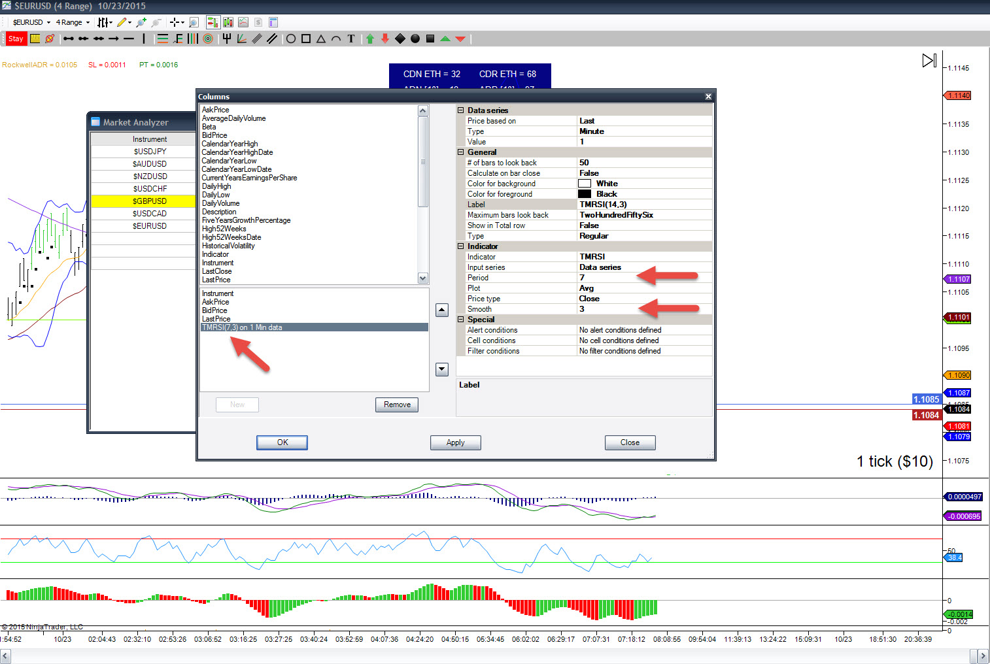Select Indicator in available columns list
Viewport: 990px width, 664px height.
pos(215,254)
